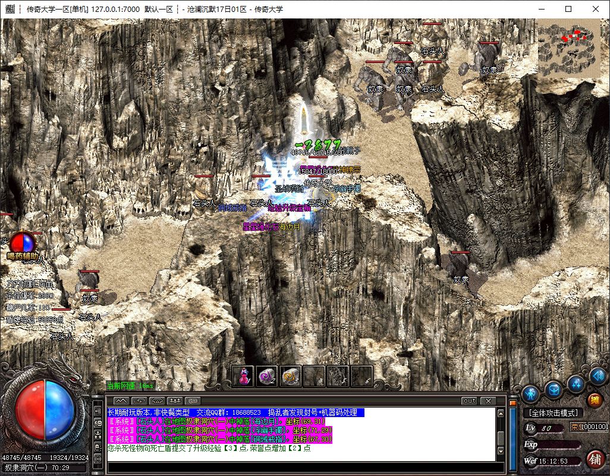
Task: Click the message-lines chat toolbar button
Action: pos(193,400)
